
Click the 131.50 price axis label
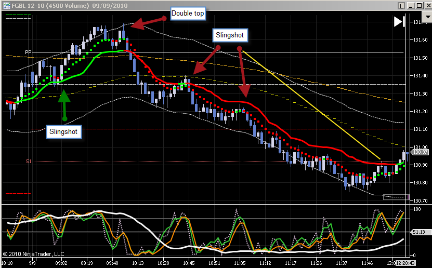421,58
